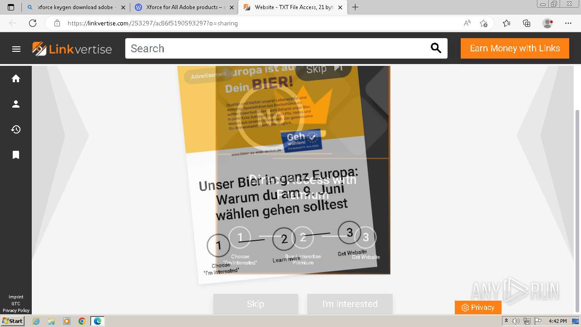This screenshot has width=581, height=327.
Task: Open Edge settings and more menu
Action: 568,23
